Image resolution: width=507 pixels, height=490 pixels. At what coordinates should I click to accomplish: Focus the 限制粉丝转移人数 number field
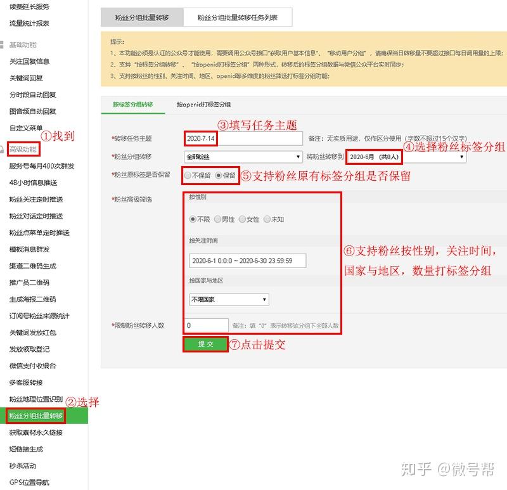pos(207,325)
